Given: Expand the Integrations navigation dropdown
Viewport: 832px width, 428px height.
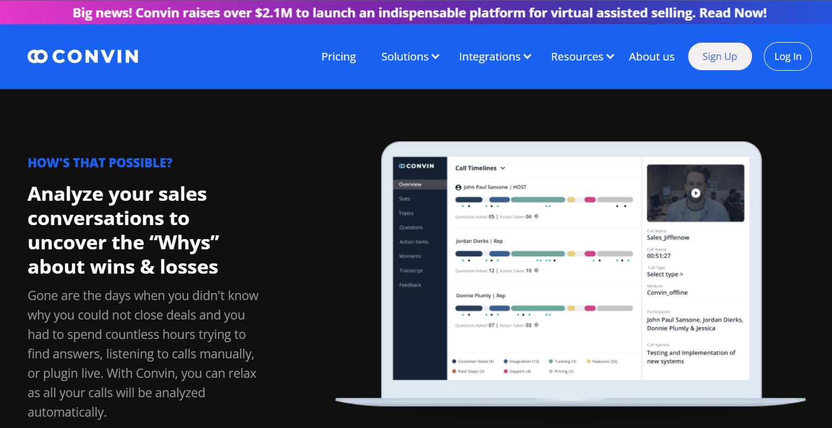Looking at the screenshot, I should [x=495, y=56].
